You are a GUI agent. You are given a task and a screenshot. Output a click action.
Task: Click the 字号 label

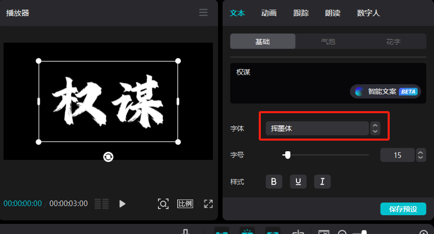pyautogui.click(x=237, y=155)
